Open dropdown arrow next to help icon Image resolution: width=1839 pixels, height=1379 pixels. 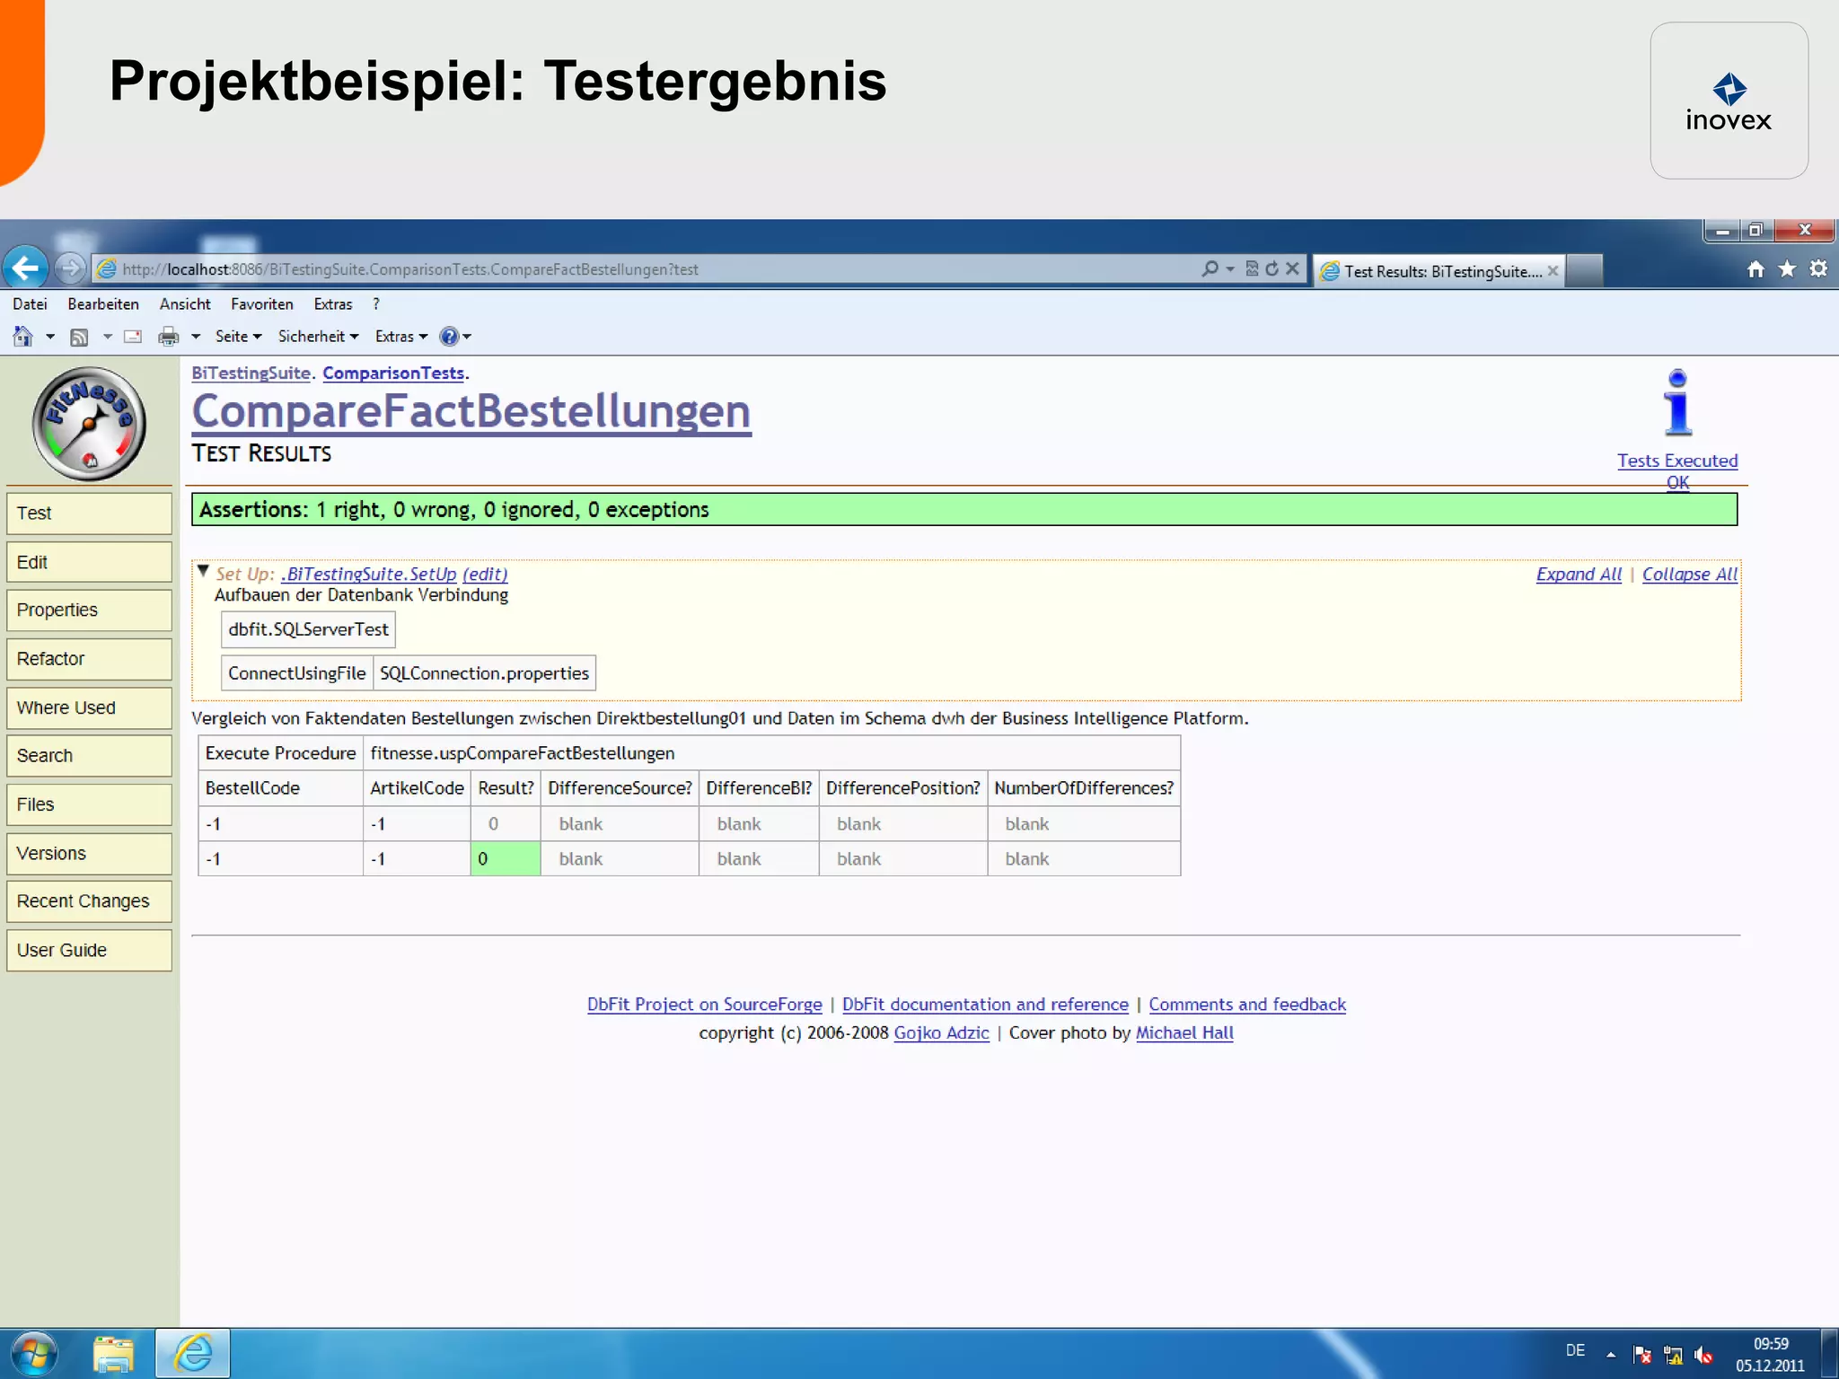click(x=467, y=337)
